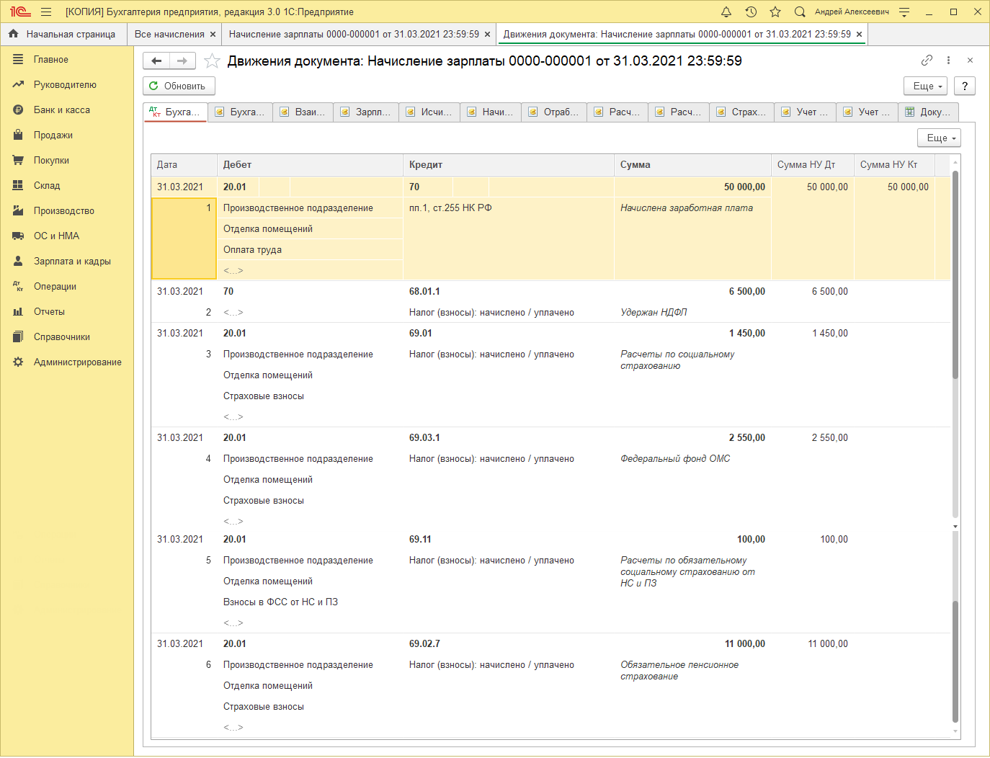The height and width of the screenshot is (758, 990).
Task: Close the Движения документа window tab
Action: pyautogui.click(x=859, y=34)
